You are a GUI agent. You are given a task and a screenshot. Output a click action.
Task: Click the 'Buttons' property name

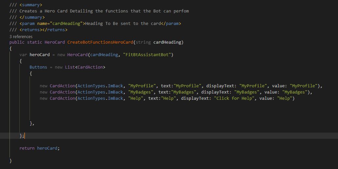[38, 67]
